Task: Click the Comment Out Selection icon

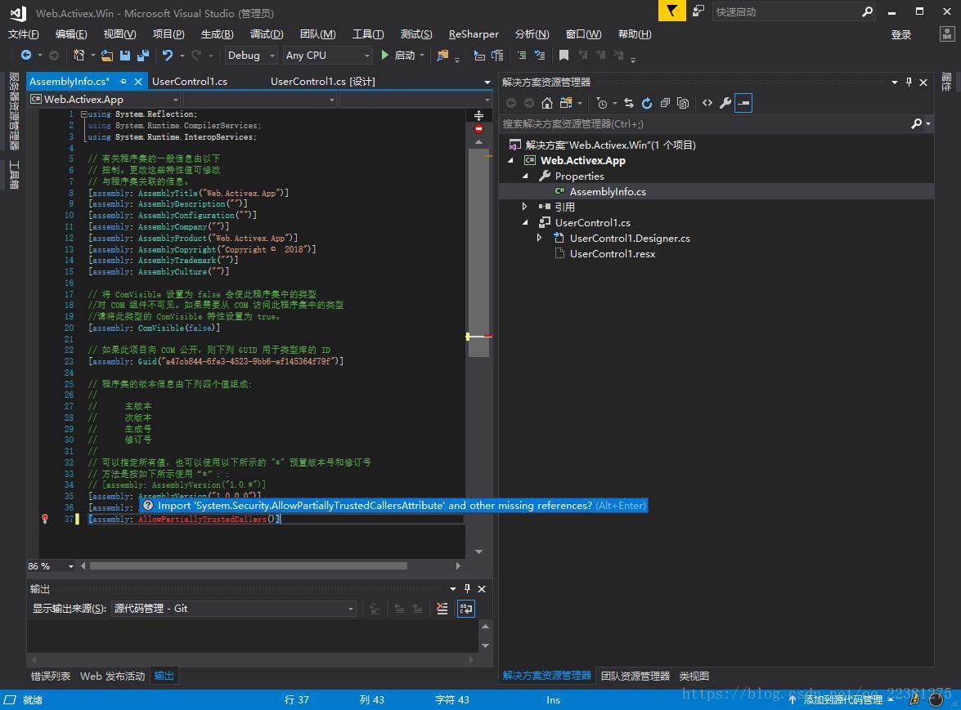Action: point(522,55)
